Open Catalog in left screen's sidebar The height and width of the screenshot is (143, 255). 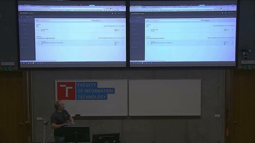tap(24, 47)
